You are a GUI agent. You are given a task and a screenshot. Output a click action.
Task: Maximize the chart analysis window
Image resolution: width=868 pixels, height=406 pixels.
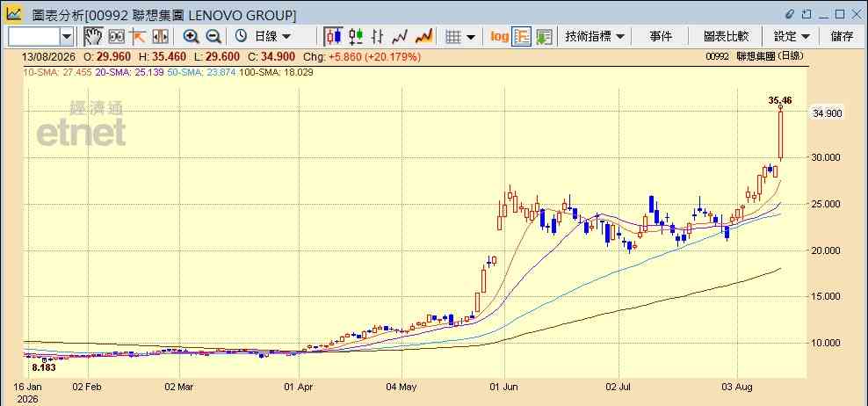click(840, 13)
